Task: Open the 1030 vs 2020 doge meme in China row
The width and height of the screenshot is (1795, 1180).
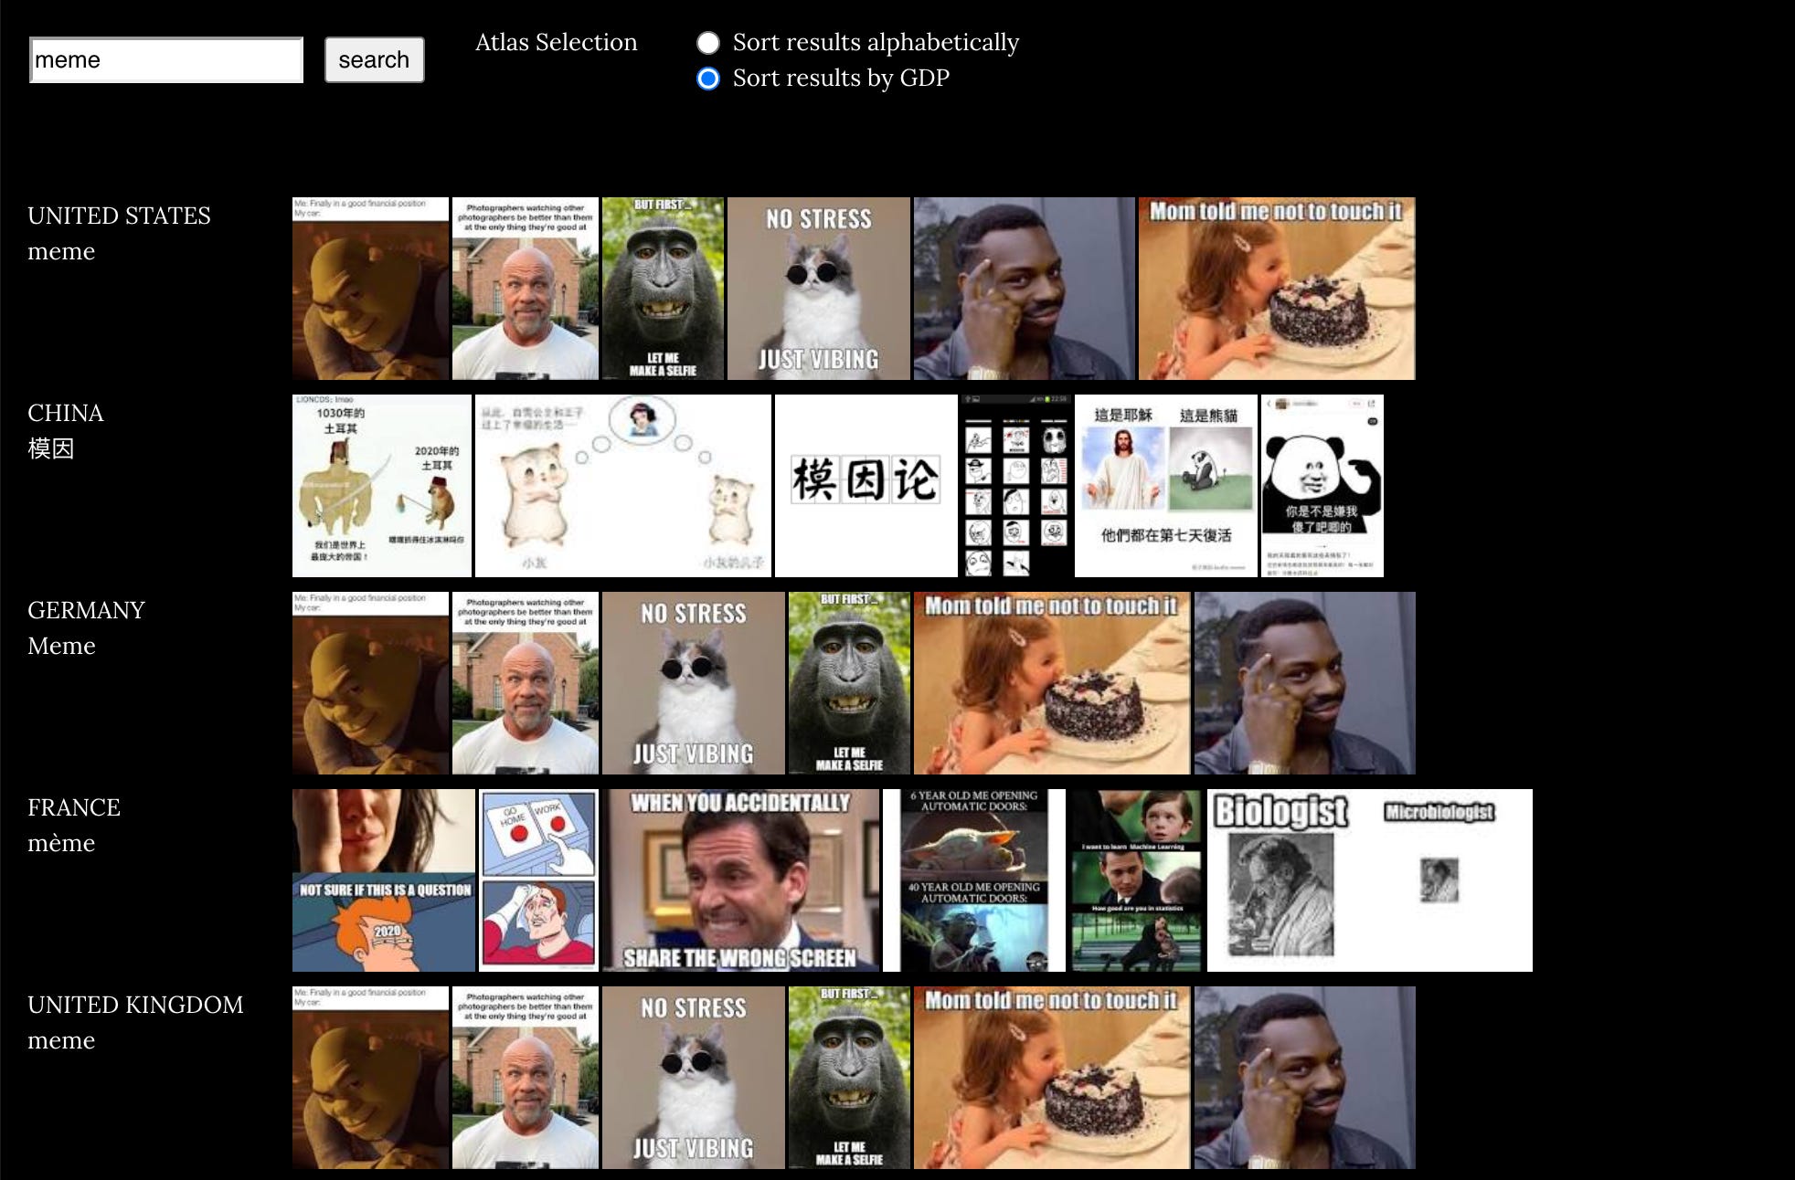Action: click(382, 486)
